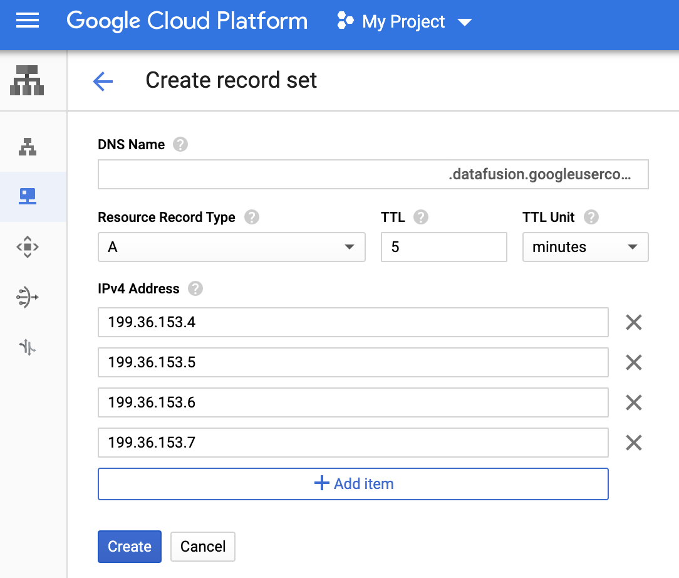Open Resource Record Type dropdown

[x=231, y=247]
